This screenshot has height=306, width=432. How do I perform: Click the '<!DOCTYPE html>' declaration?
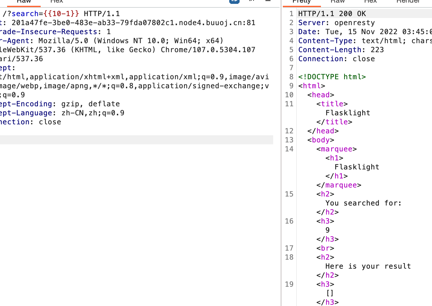pyautogui.click(x=332, y=77)
